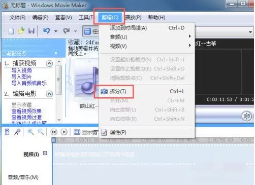Image resolution: width=255 pixels, height=185 pixels.
Task: Click the New Project toolbar icon
Action: point(11,31)
